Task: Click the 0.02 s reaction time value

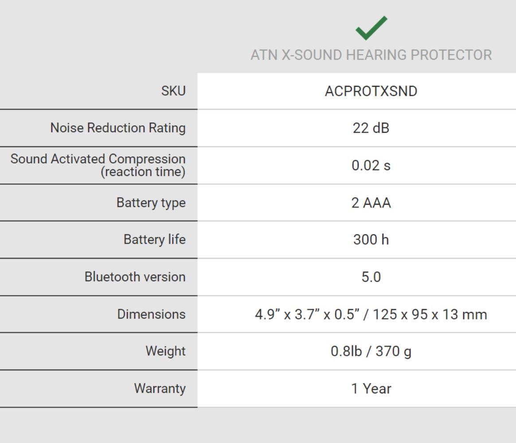Action: click(x=371, y=166)
